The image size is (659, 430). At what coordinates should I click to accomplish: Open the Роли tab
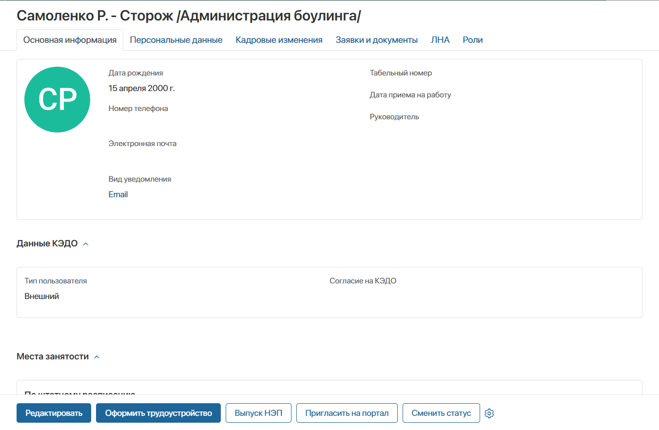[472, 40]
